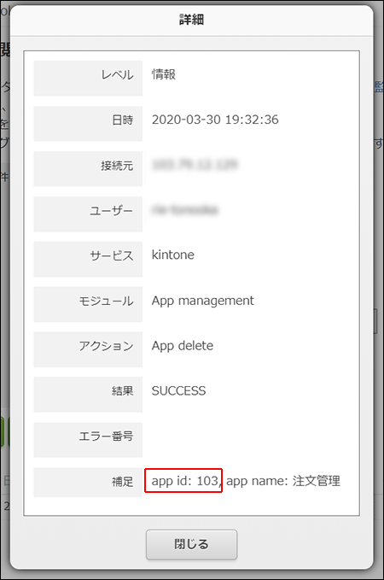Close the dialog with the 閉じる button

(191, 544)
